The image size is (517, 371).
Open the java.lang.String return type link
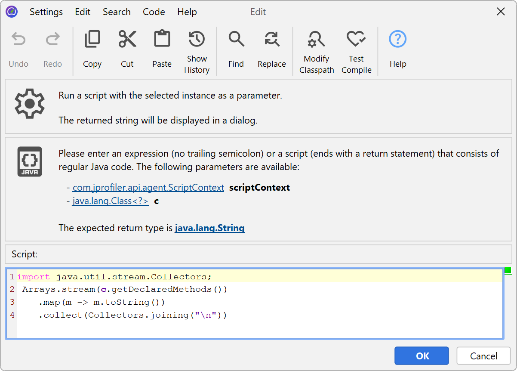click(x=209, y=228)
